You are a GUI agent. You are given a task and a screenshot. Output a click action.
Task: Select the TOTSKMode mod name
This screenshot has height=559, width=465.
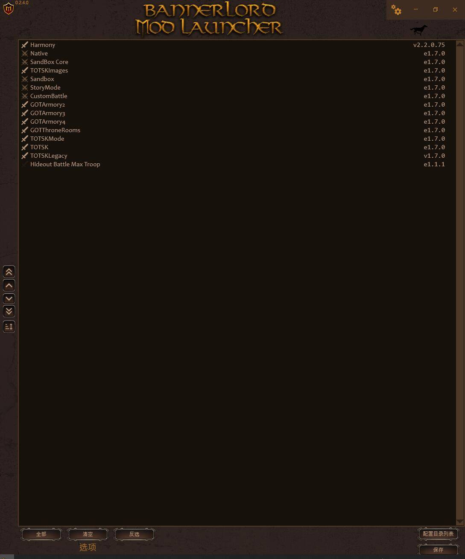47,139
